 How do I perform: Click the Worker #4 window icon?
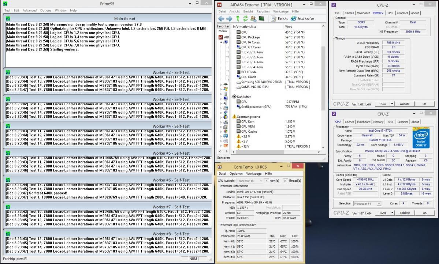pos(8,126)
